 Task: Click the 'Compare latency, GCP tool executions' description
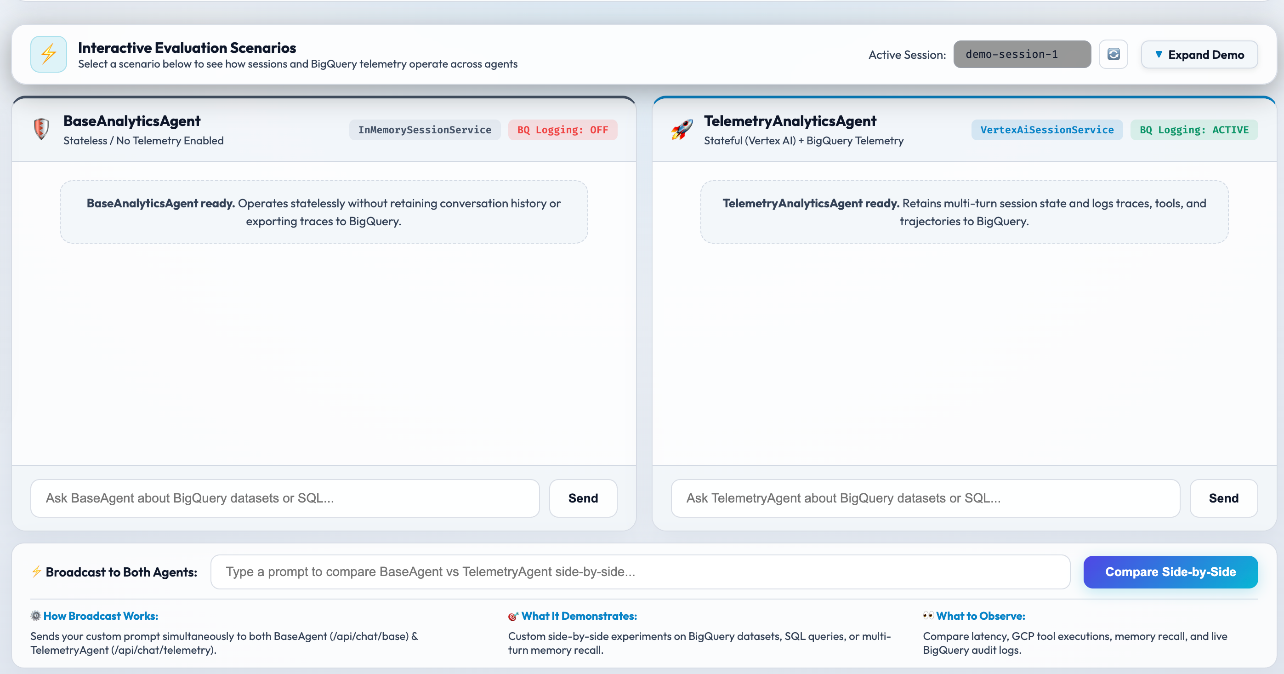click(x=1074, y=643)
